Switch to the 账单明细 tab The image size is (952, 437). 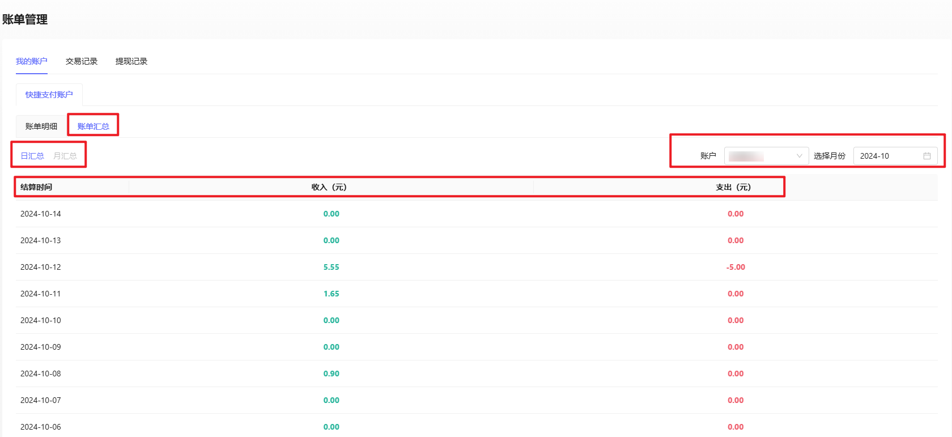coord(41,126)
